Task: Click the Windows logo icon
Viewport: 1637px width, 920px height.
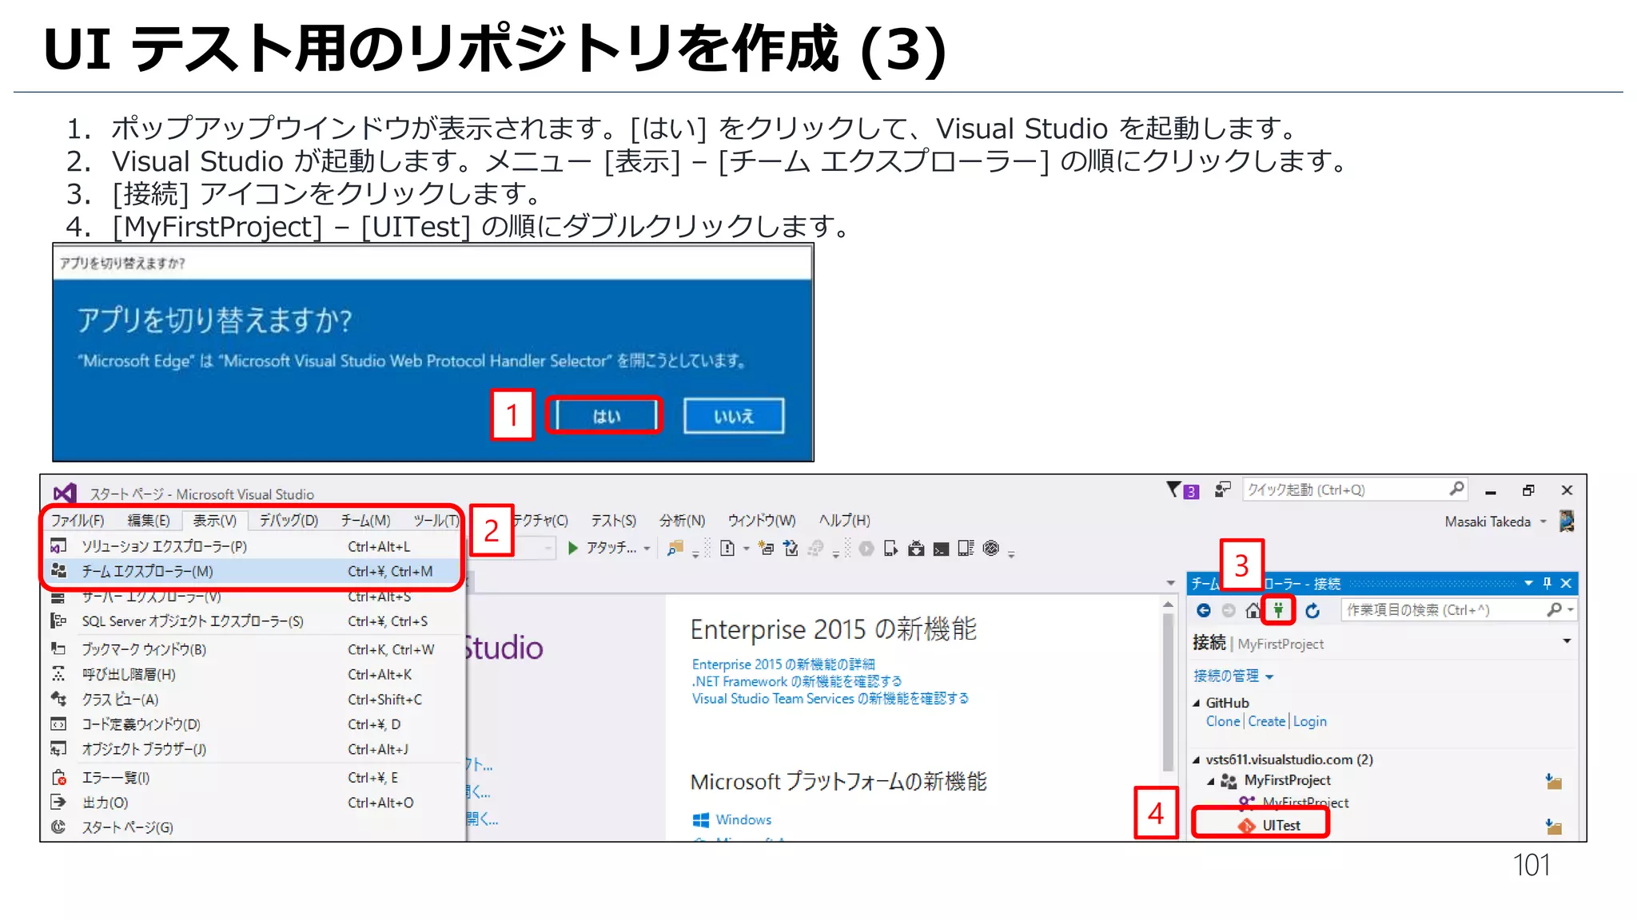Action: pos(701,820)
